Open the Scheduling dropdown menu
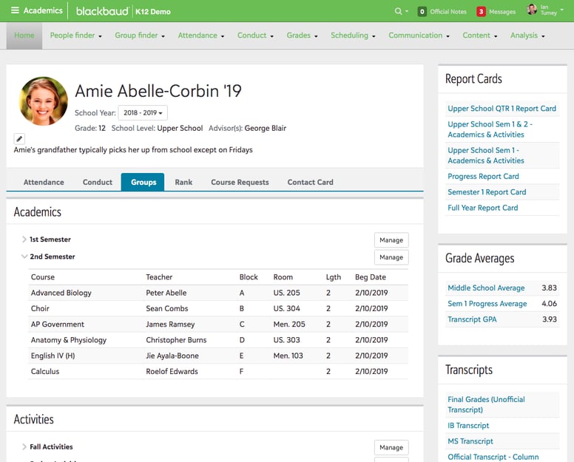 (x=353, y=35)
